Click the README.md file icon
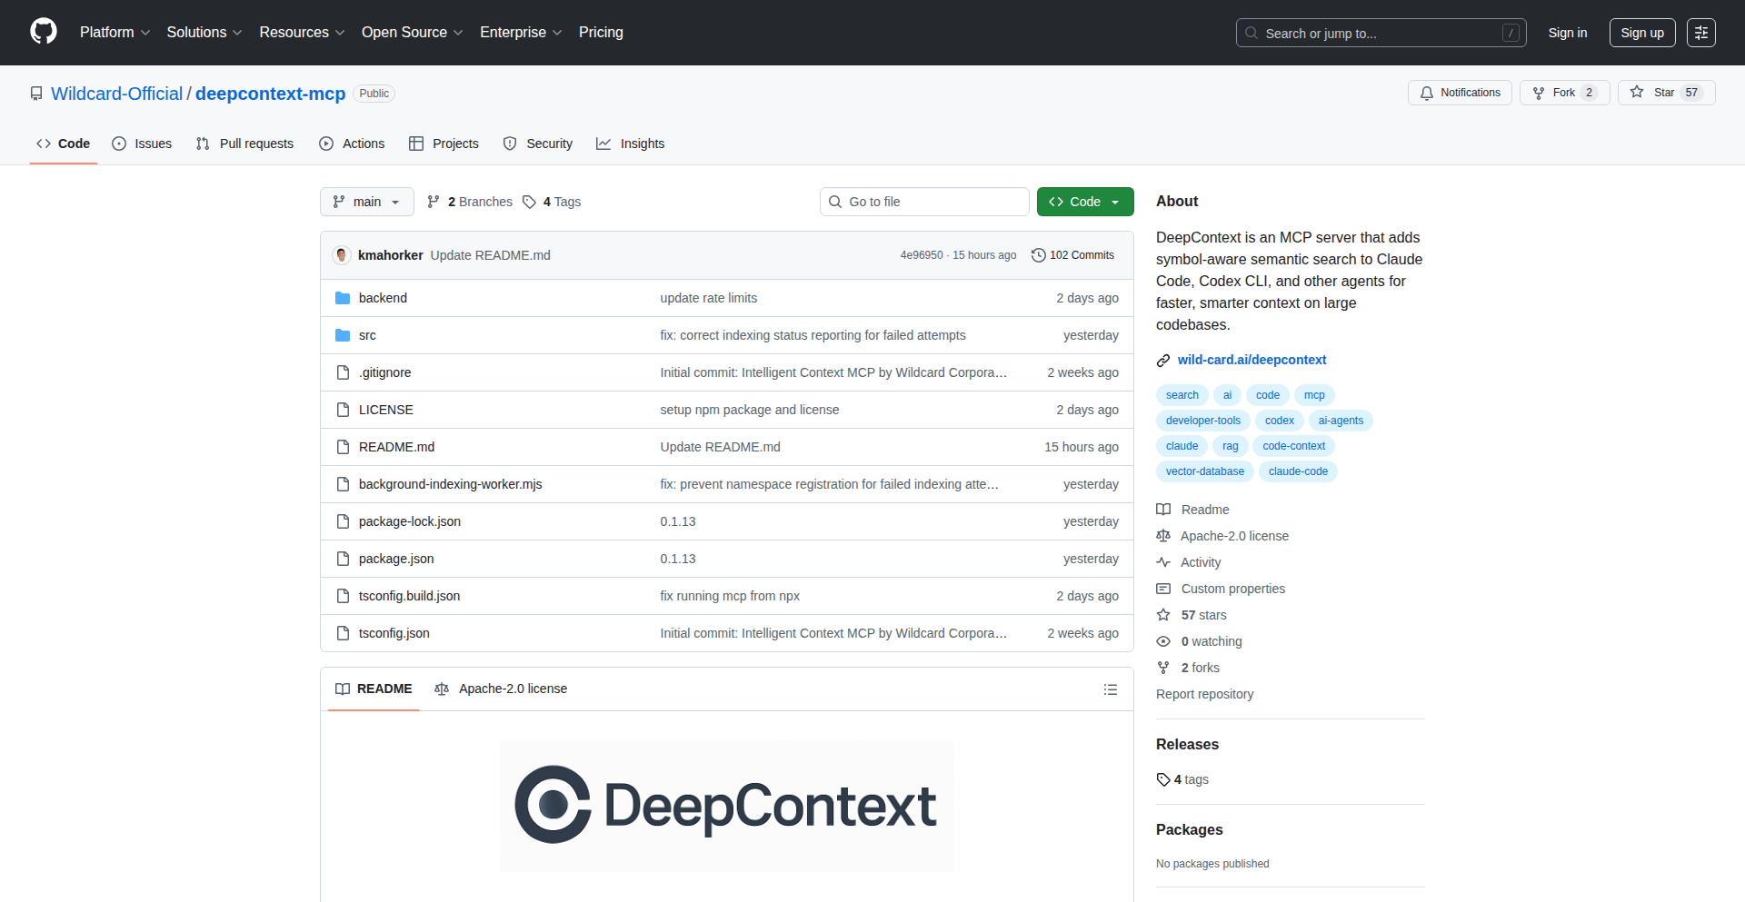This screenshot has height=902, width=1745. coord(343,447)
